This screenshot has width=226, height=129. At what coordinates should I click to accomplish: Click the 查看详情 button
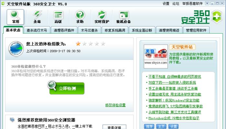click(114, 127)
